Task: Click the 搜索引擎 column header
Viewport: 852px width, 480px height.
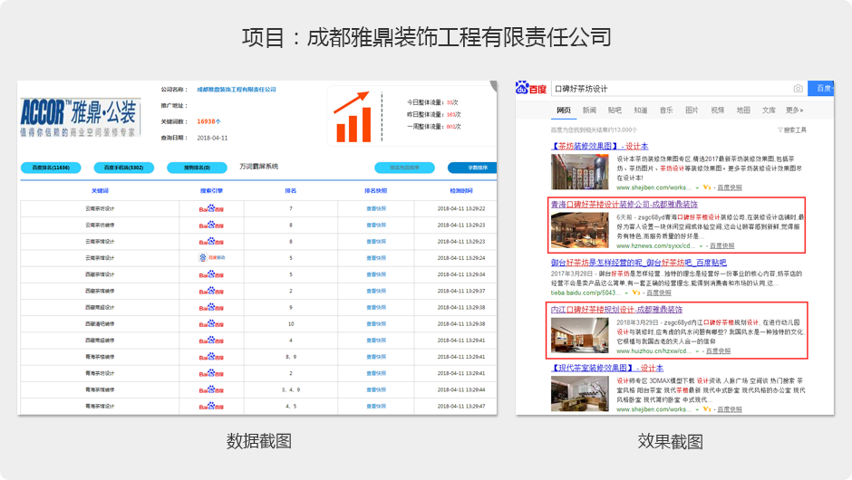Action: (211, 191)
